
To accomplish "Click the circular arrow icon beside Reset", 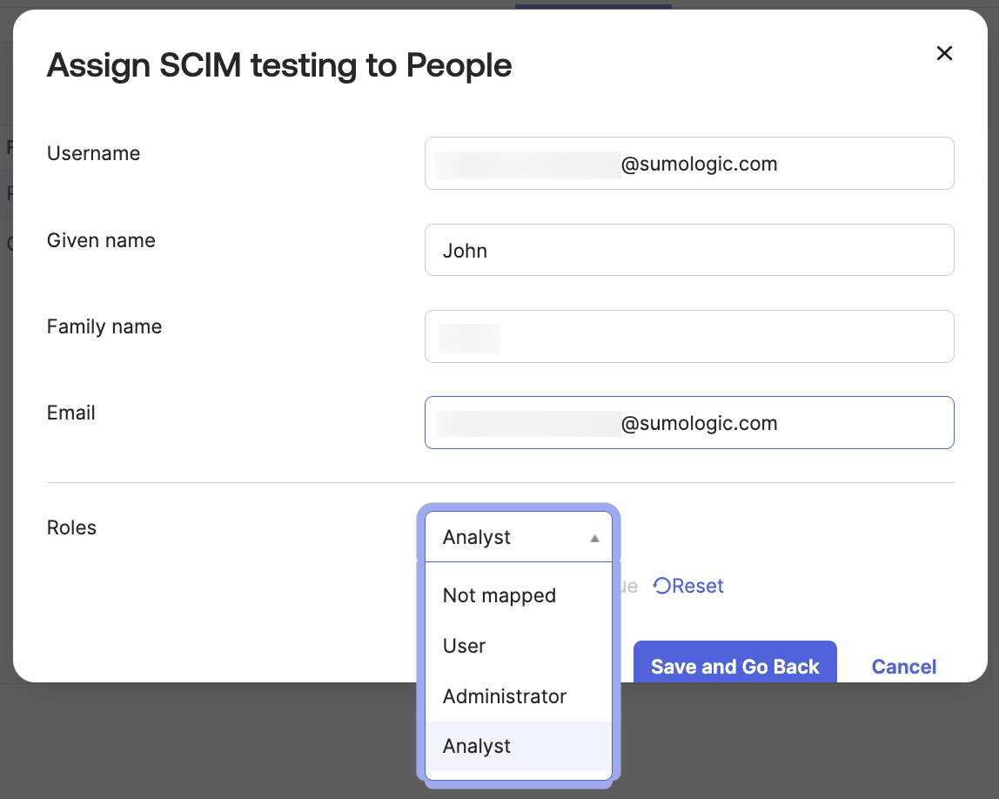I will 661,586.
